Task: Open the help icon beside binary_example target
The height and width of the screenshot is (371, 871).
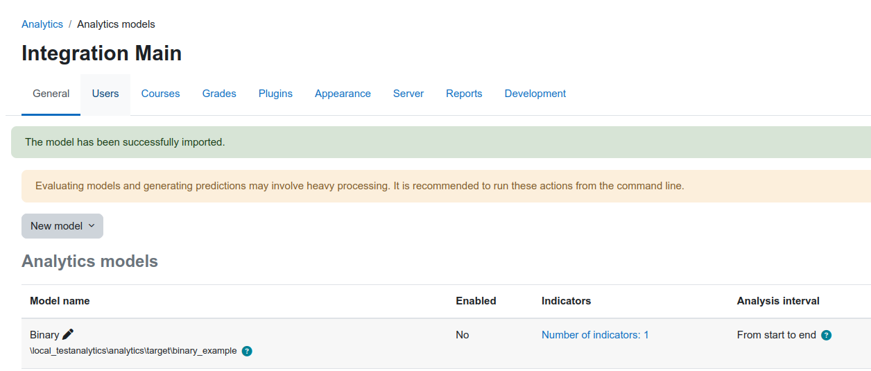Action: [x=247, y=351]
